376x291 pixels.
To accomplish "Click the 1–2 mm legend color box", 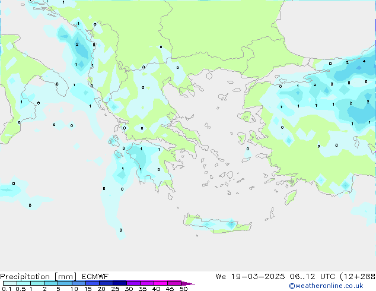I will 37,283.
